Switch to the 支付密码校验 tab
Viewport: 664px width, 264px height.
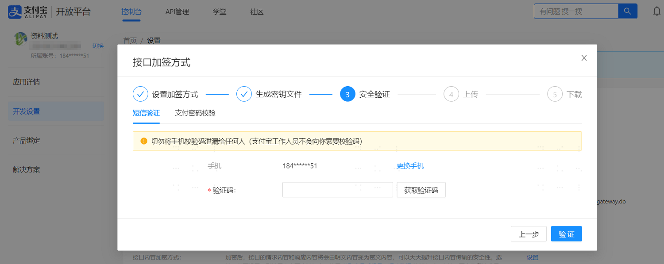click(195, 113)
